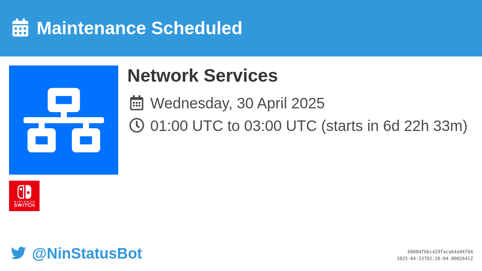The image size is (482, 271).
Task: Click the SWITCH wordmark in the red logo
Action: click(24, 205)
